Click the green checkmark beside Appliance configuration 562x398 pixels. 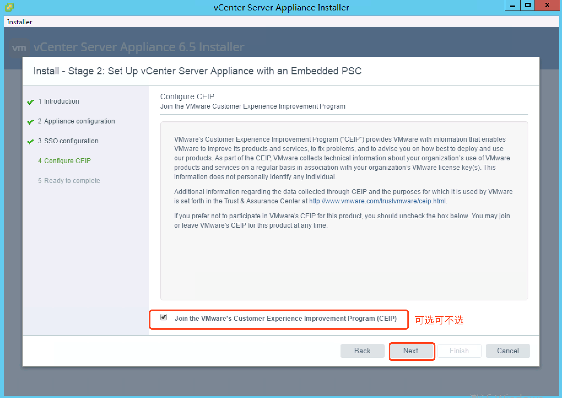click(30, 122)
